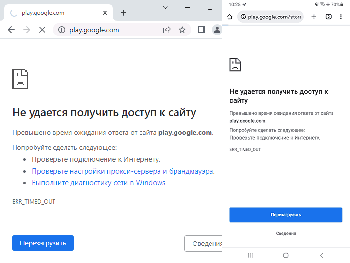Tap the battery 70% status indicator

pos(337,4)
